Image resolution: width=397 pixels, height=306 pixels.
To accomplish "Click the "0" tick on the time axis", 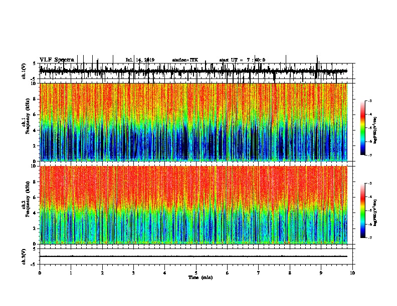I will tap(40, 273).
